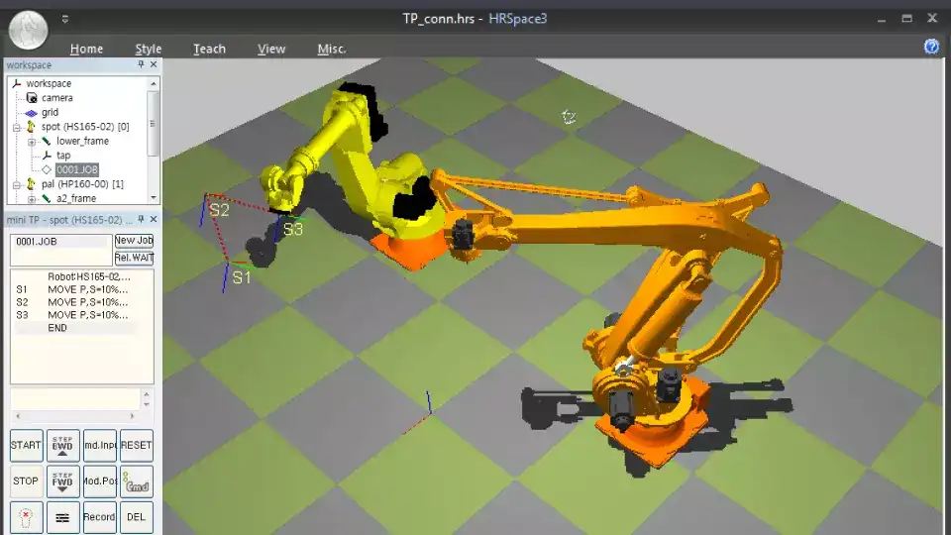Collapse the pal (HP160-00) tree node
Image resolution: width=951 pixels, height=535 pixels.
17,184
